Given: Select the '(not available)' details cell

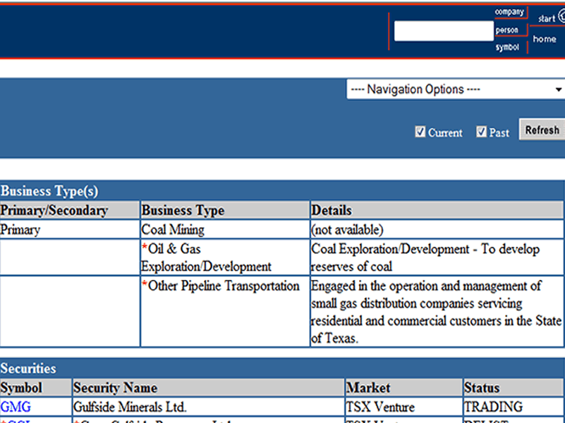Looking at the screenshot, I should coord(437,229).
